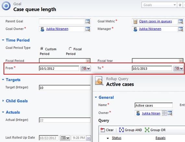Viewport: 185px width, 142px height.
Task: Collapse the Actuals section
Action: click(3, 112)
